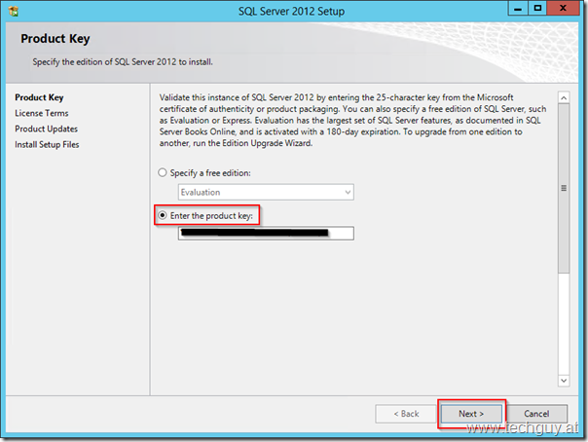Click the vertical scrollbar thumb

coord(564,188)
